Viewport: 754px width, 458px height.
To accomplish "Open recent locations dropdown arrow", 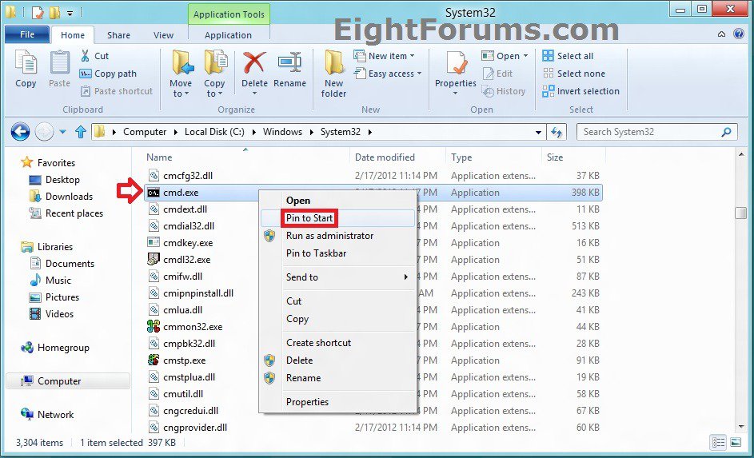I will 63,132.
